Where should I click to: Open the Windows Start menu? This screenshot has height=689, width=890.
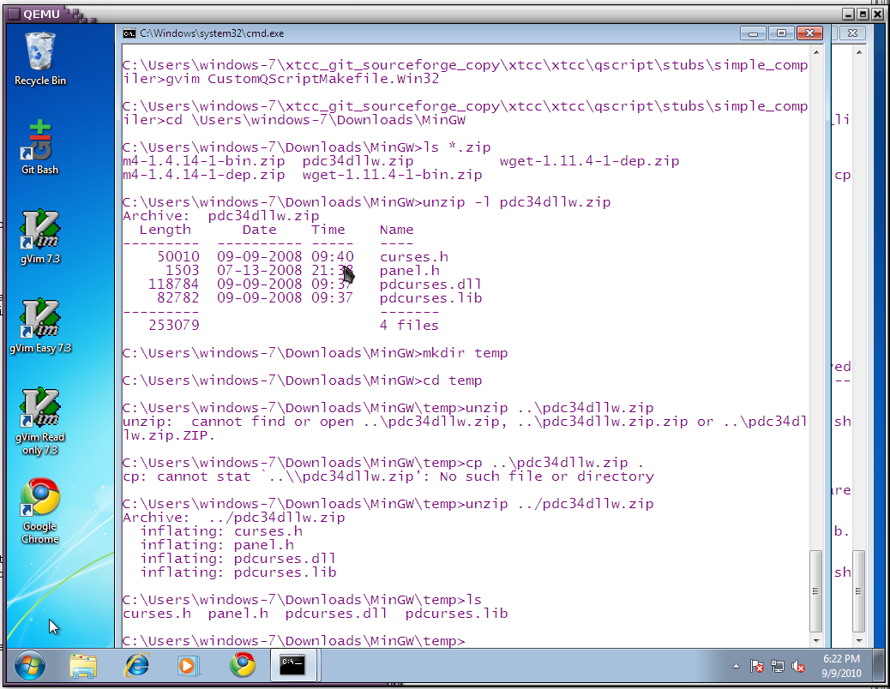[x=29, y=665]
